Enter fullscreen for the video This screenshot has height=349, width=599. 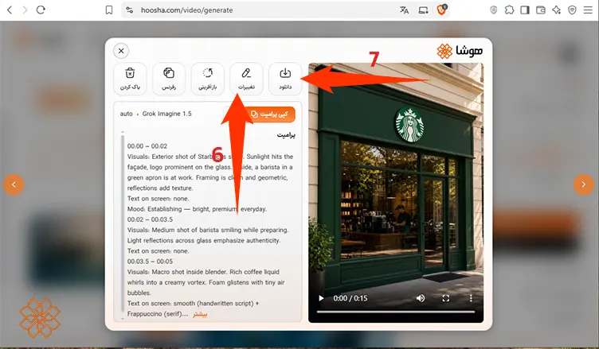(446, 298)
